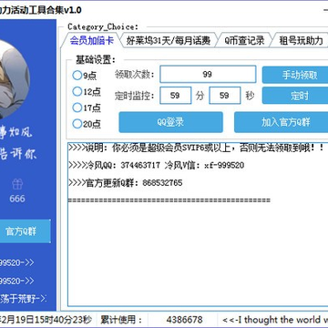Click the 666 count in sidebar
The width and height of the screenshot is (328, 328).
[x=17, y=199]
